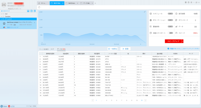Click the Skype icon in bottom bar
201x108 pixels.
click(2, 106)
